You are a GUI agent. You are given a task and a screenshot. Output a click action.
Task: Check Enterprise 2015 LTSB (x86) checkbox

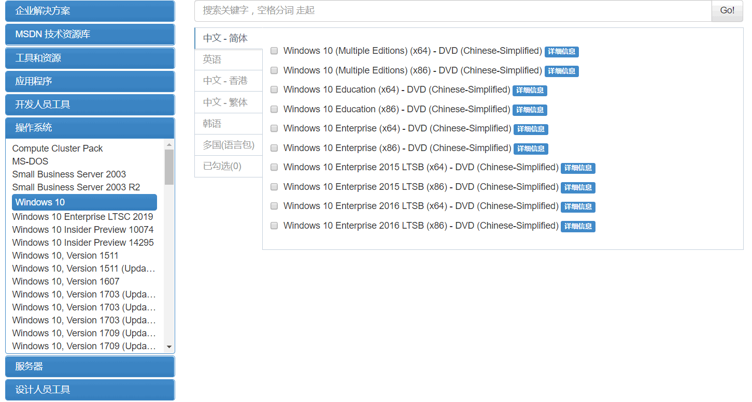[x=274, y=187]
